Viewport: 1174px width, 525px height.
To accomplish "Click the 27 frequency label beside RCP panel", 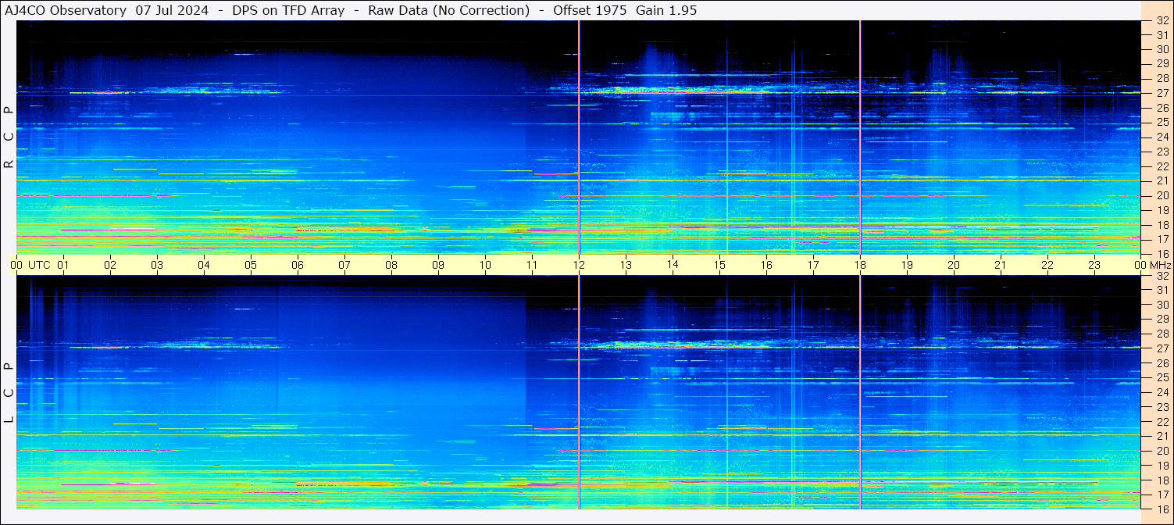I will (1162, 93).
